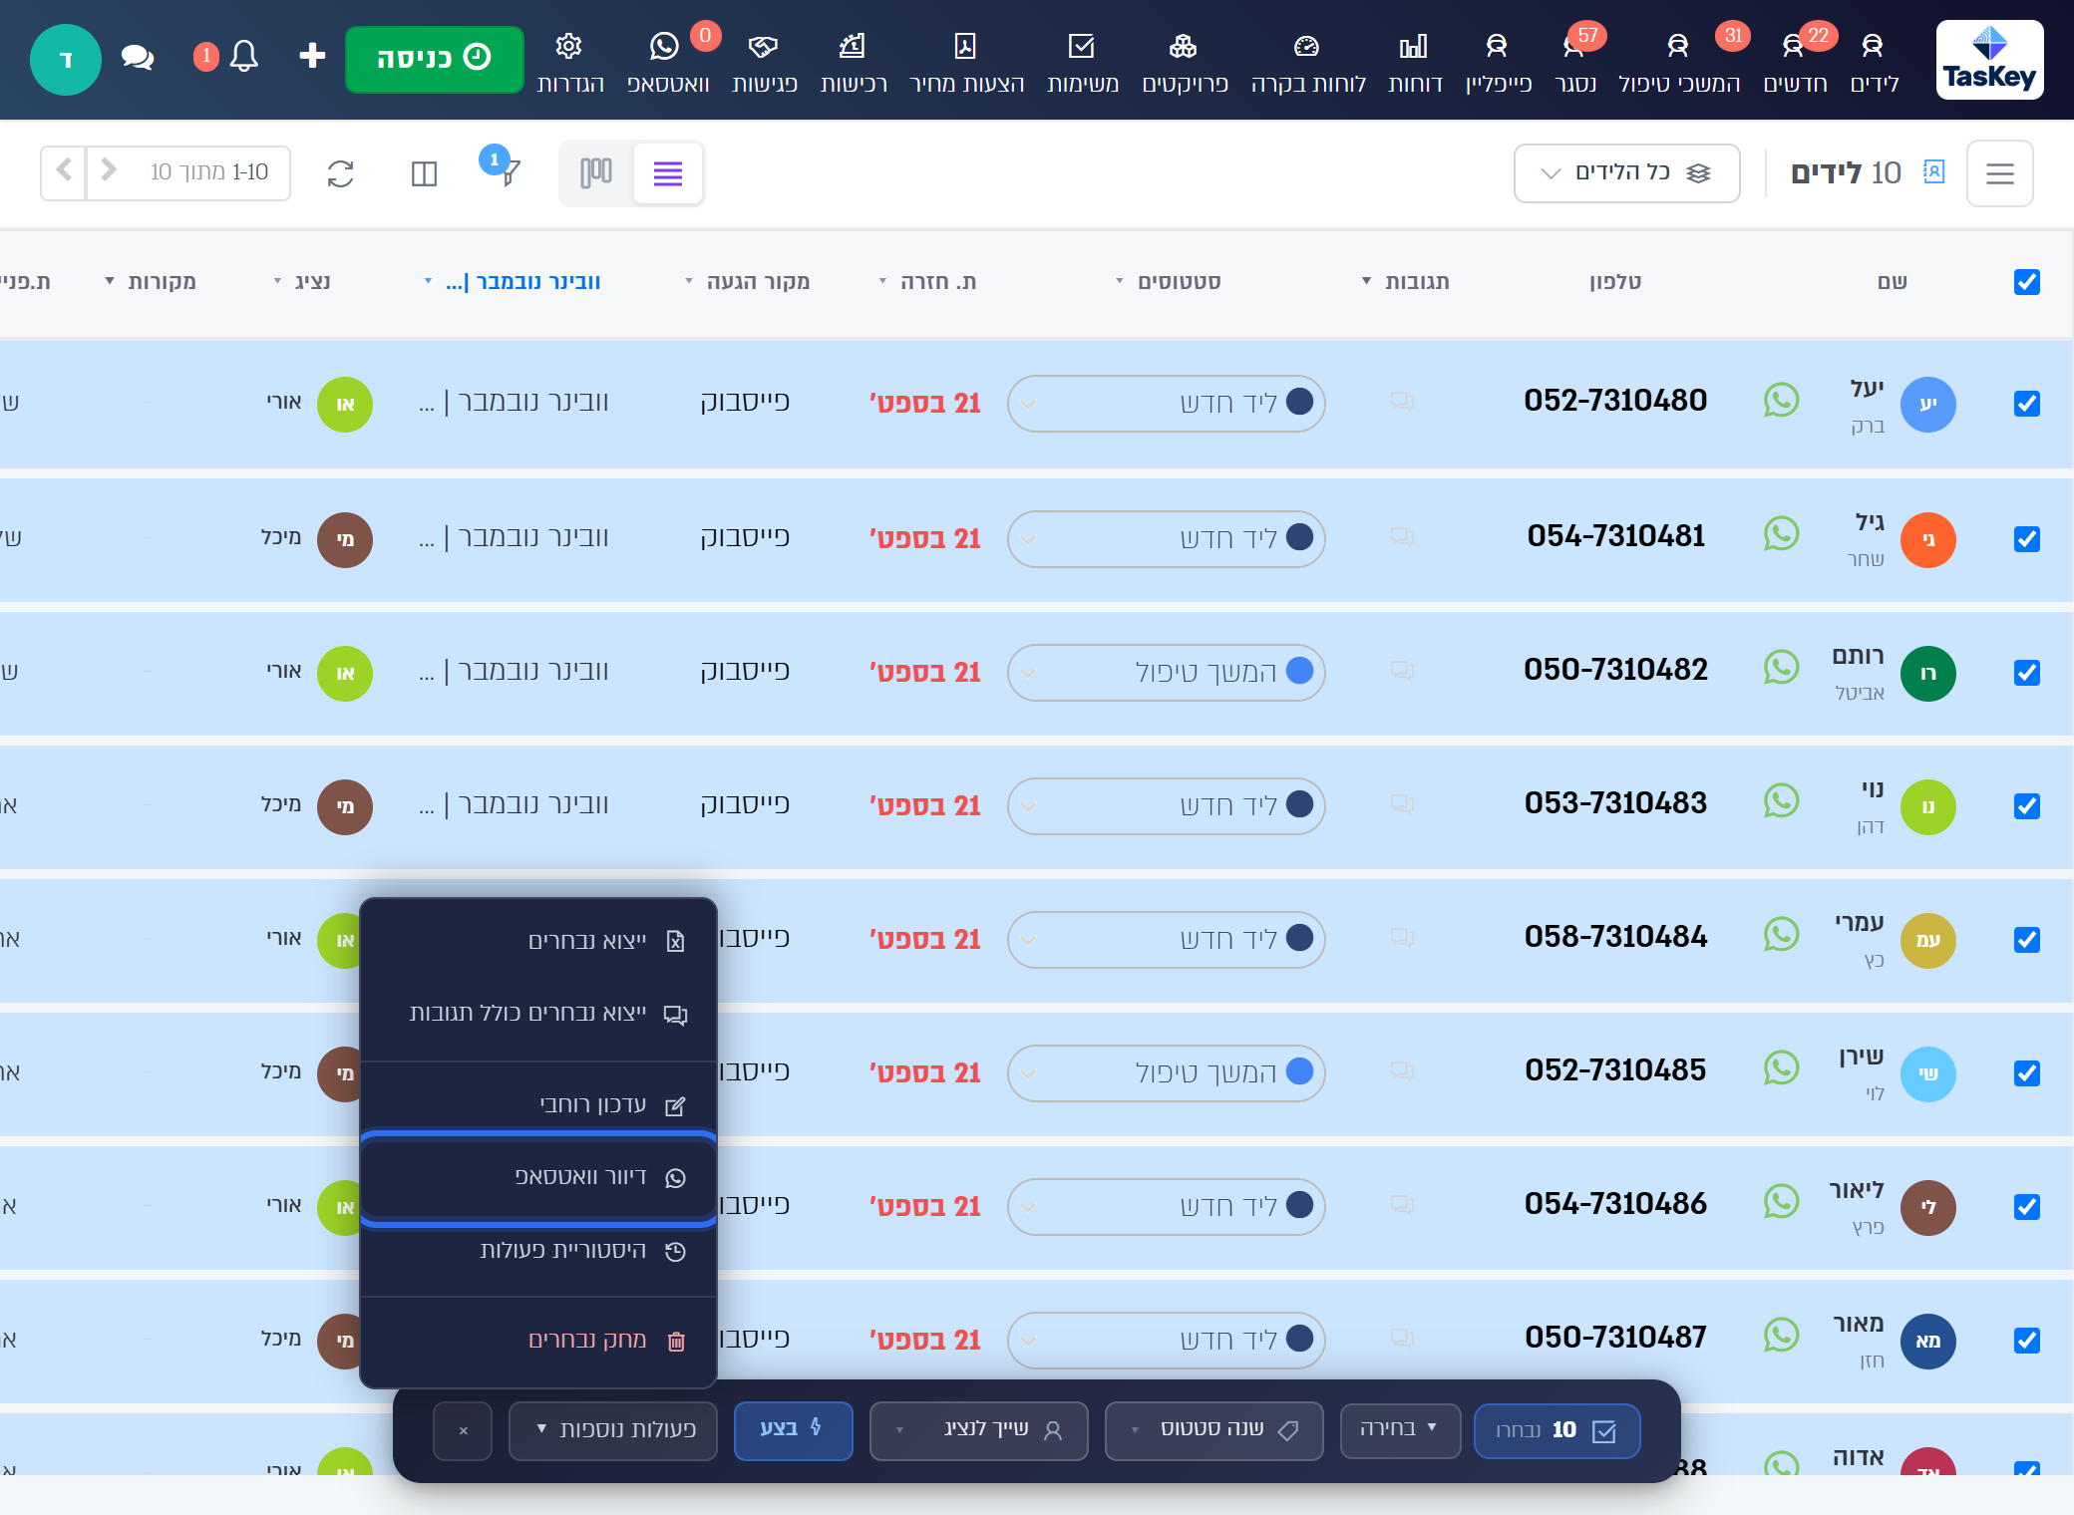Screen dimensions: 2074x1515
Task: Open status dropdown for יעל ברק row
Action: pos(1166,404)
